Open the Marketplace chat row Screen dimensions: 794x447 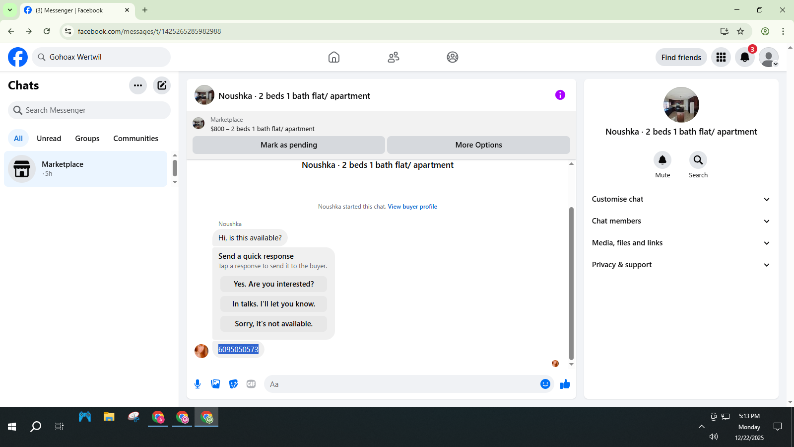click(86, 169)
